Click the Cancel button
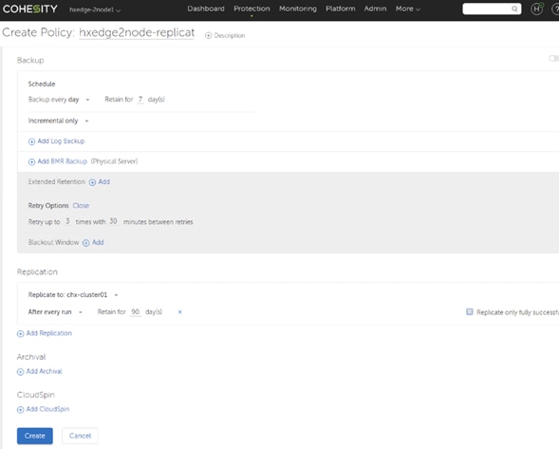Viewport: 559px width, 449px height. pos(81,436)
